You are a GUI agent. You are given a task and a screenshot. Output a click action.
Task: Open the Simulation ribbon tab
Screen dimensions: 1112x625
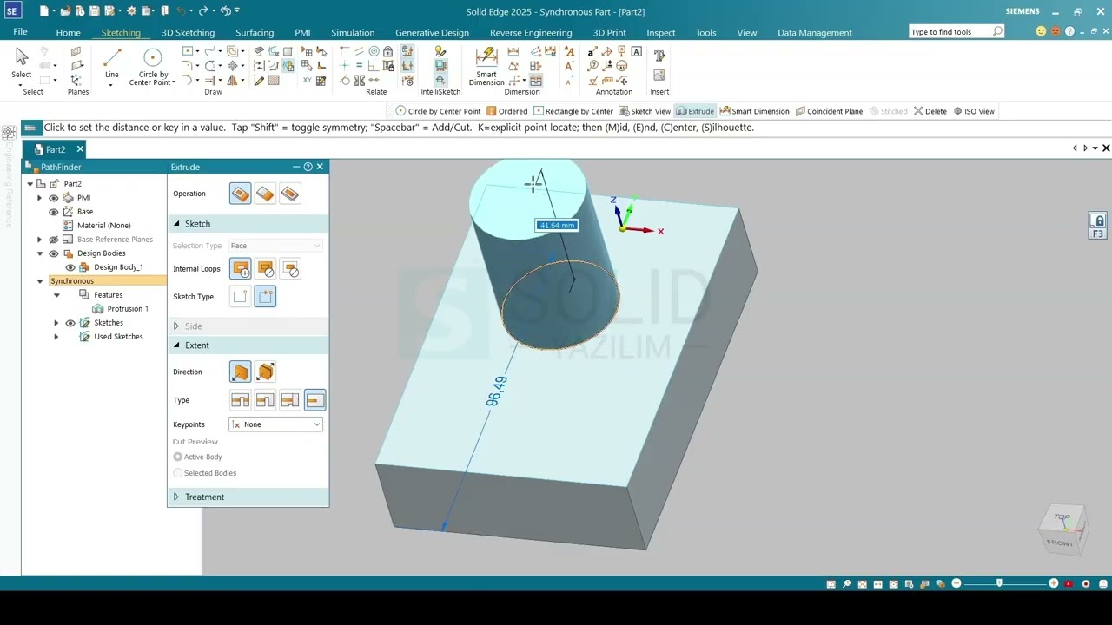[353, 33]
